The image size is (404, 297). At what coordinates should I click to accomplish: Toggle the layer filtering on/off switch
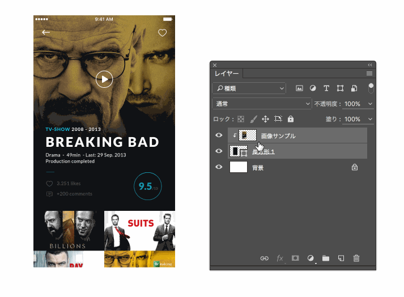(371, 88)
